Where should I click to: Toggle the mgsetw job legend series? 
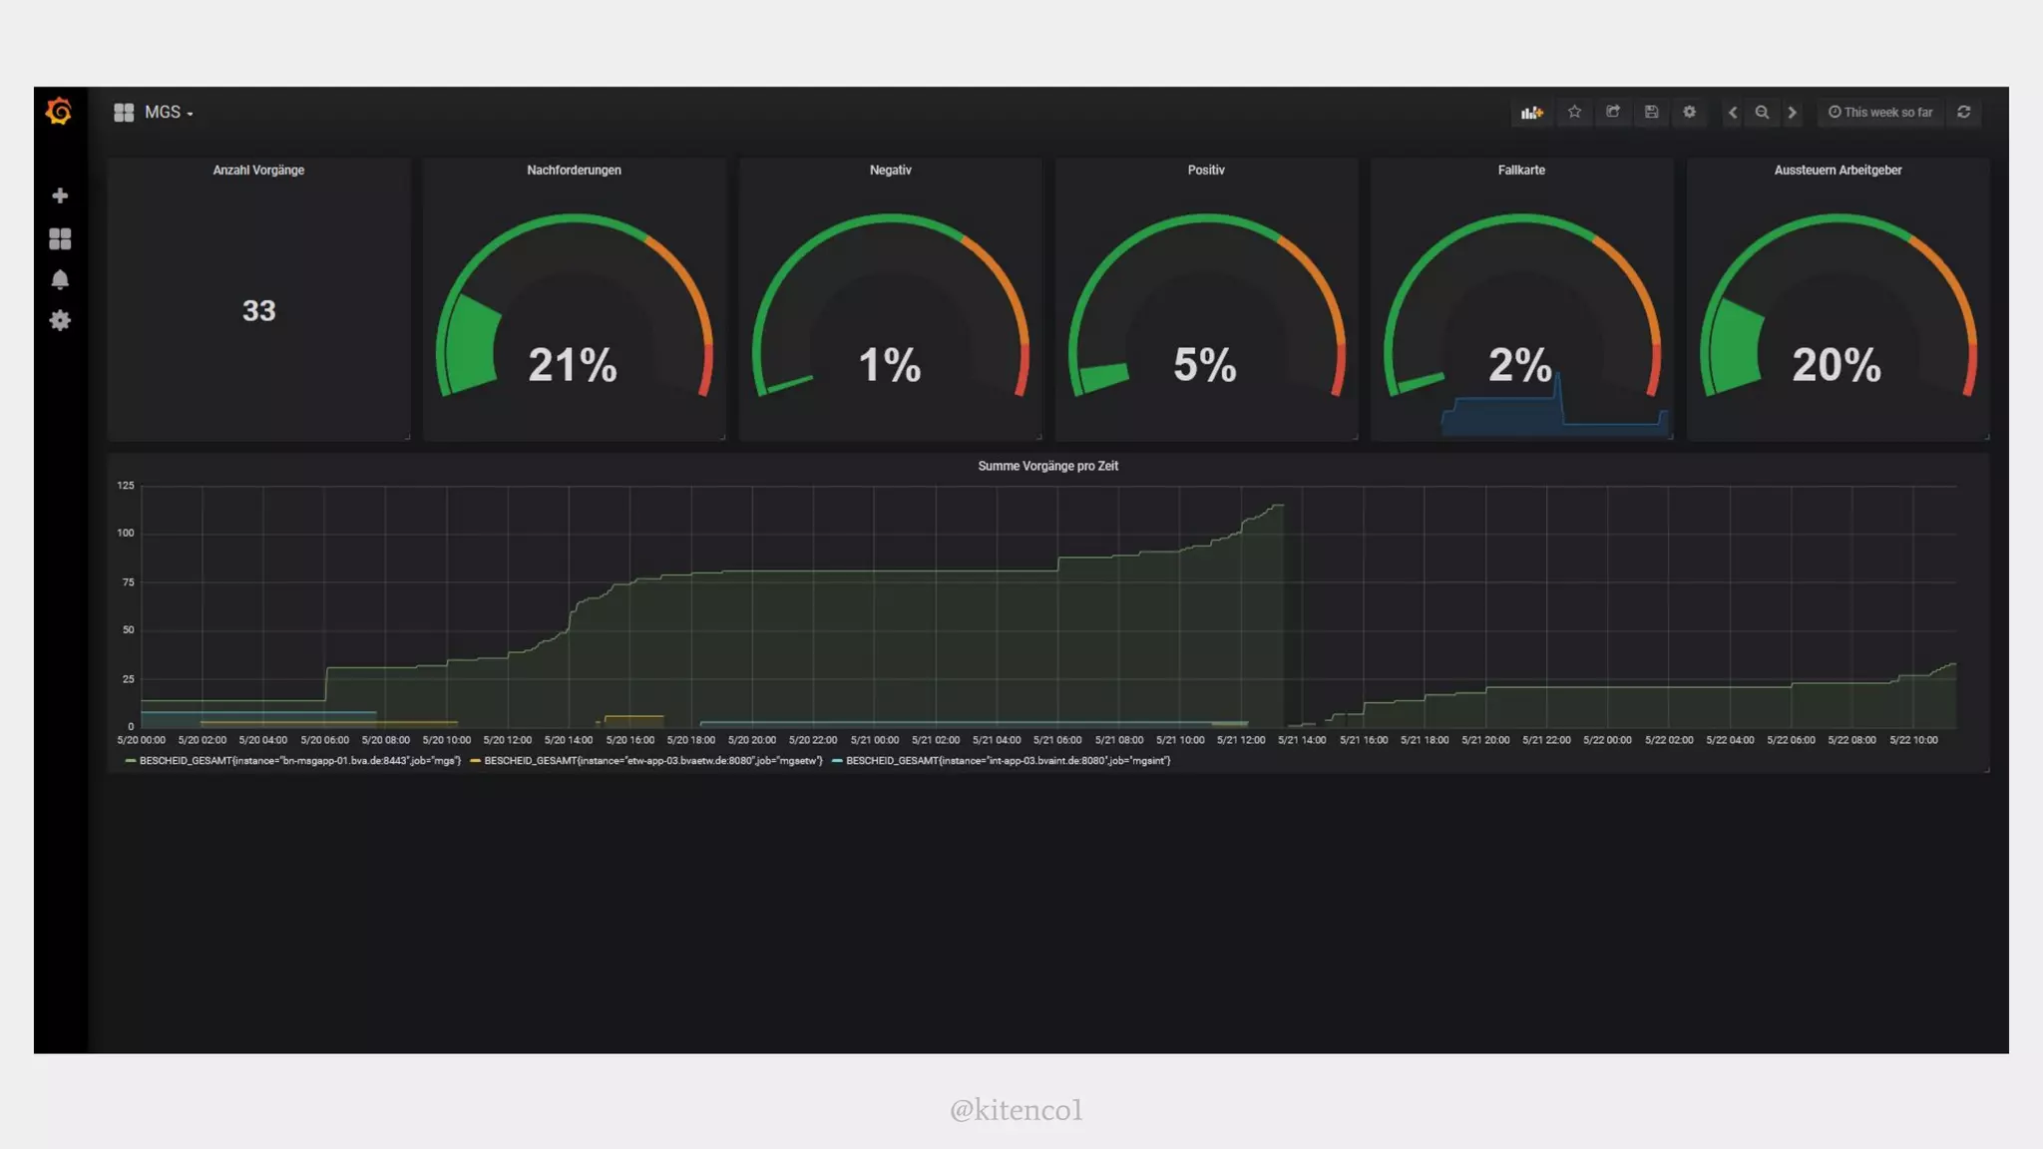(x=652, y=761)
